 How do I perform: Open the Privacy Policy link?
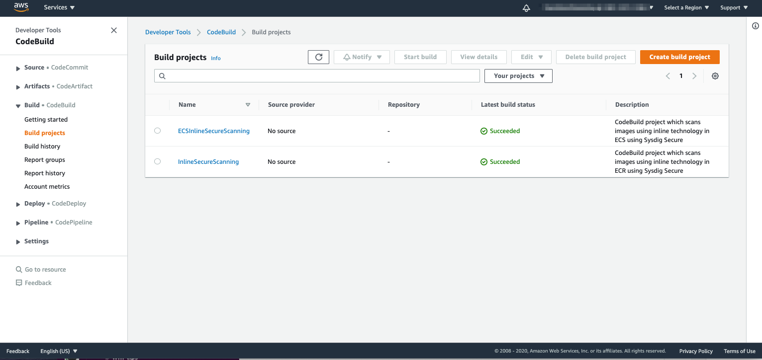click(x=696, y=351)
